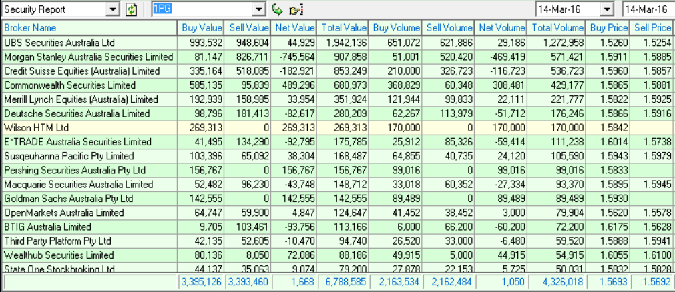Viewport: 675px width, 292px height.
Task: Select Deutsche Securities Australia Limited row
Action: [338, 113]
